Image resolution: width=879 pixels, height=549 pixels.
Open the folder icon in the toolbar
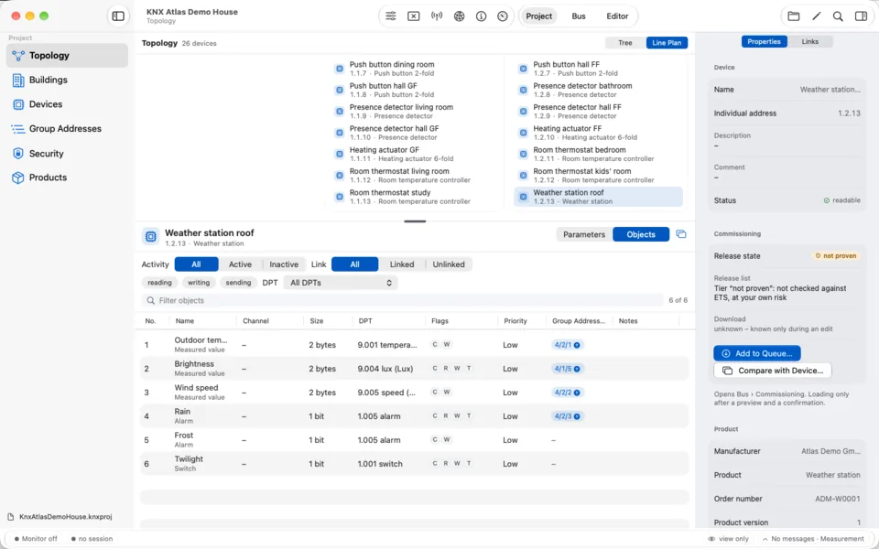pos(793,16)
